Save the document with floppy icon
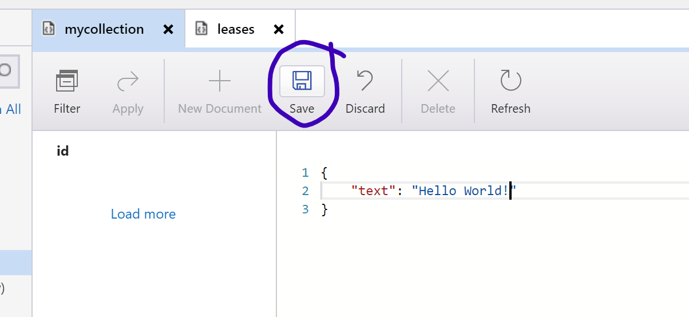 coord(302,81)
